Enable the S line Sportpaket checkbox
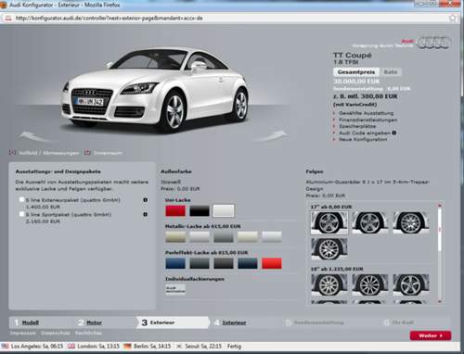Image resolution: width=464 pixels, height=354 pixels. click(21, 214)
